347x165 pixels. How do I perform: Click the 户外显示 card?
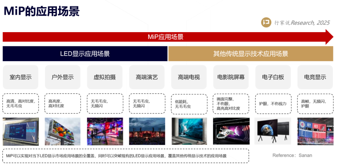tap(63, 77)
